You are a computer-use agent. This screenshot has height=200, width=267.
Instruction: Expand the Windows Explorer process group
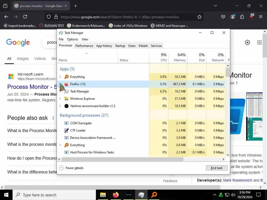pyautogui.click(x=60, y=99)
